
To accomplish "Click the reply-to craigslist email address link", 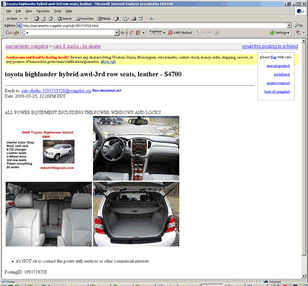I will click(x=56, y=91).
